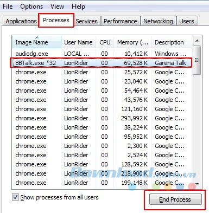Select chrome.exe using 95,952 K memory
The height and width of the screenshot is (213, 209).
[102, 137]
